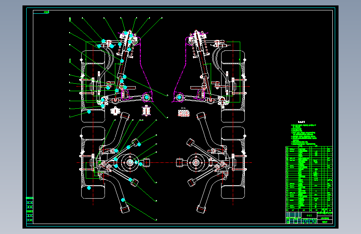Click the green tag in the top-left corner
361x234 pixels.
pyautogui.click(x=47, y=12)
